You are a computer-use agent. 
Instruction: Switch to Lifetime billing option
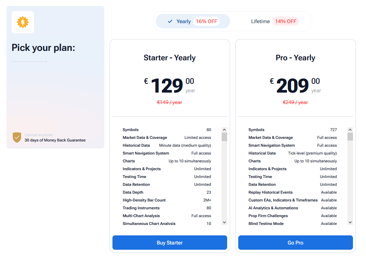[260, 22]
